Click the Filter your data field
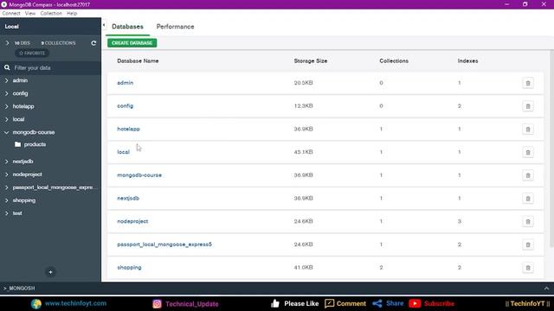The width and height of the screenshot is (554, 311). pyautogui.click(x=50, y=67)
